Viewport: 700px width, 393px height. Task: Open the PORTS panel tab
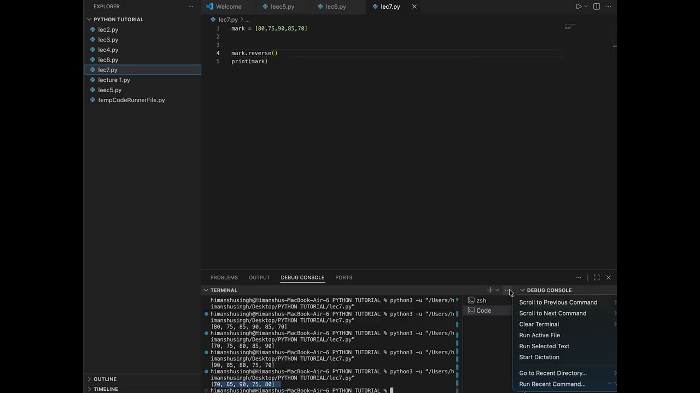[343, 277]
